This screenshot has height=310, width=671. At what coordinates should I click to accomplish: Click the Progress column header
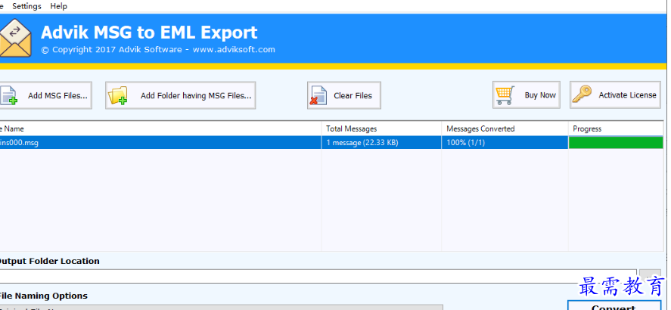615,129
